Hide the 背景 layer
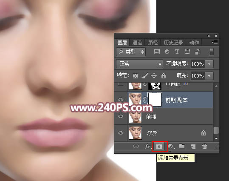 point(121,133)
